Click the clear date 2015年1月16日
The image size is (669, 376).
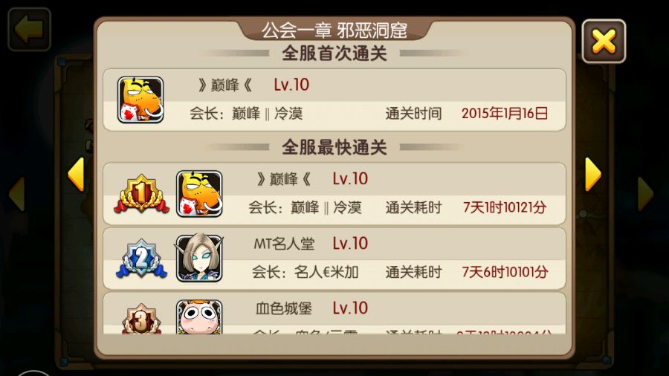[505, 114]
